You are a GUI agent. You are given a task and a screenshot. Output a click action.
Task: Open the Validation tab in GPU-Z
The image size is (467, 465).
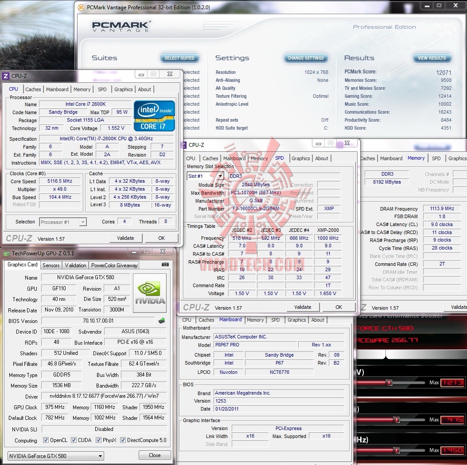[76, 265]
